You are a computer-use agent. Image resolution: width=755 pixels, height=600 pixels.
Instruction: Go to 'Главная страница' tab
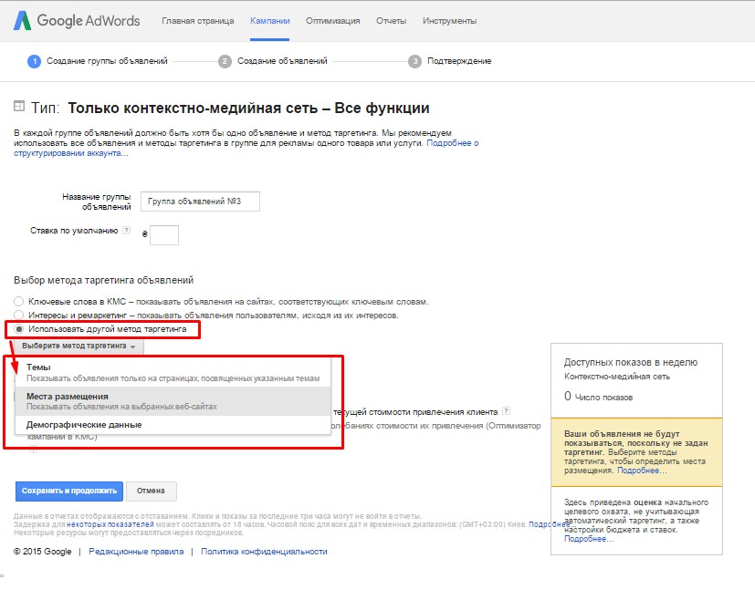pyautogui.click(x=198, y=21)
